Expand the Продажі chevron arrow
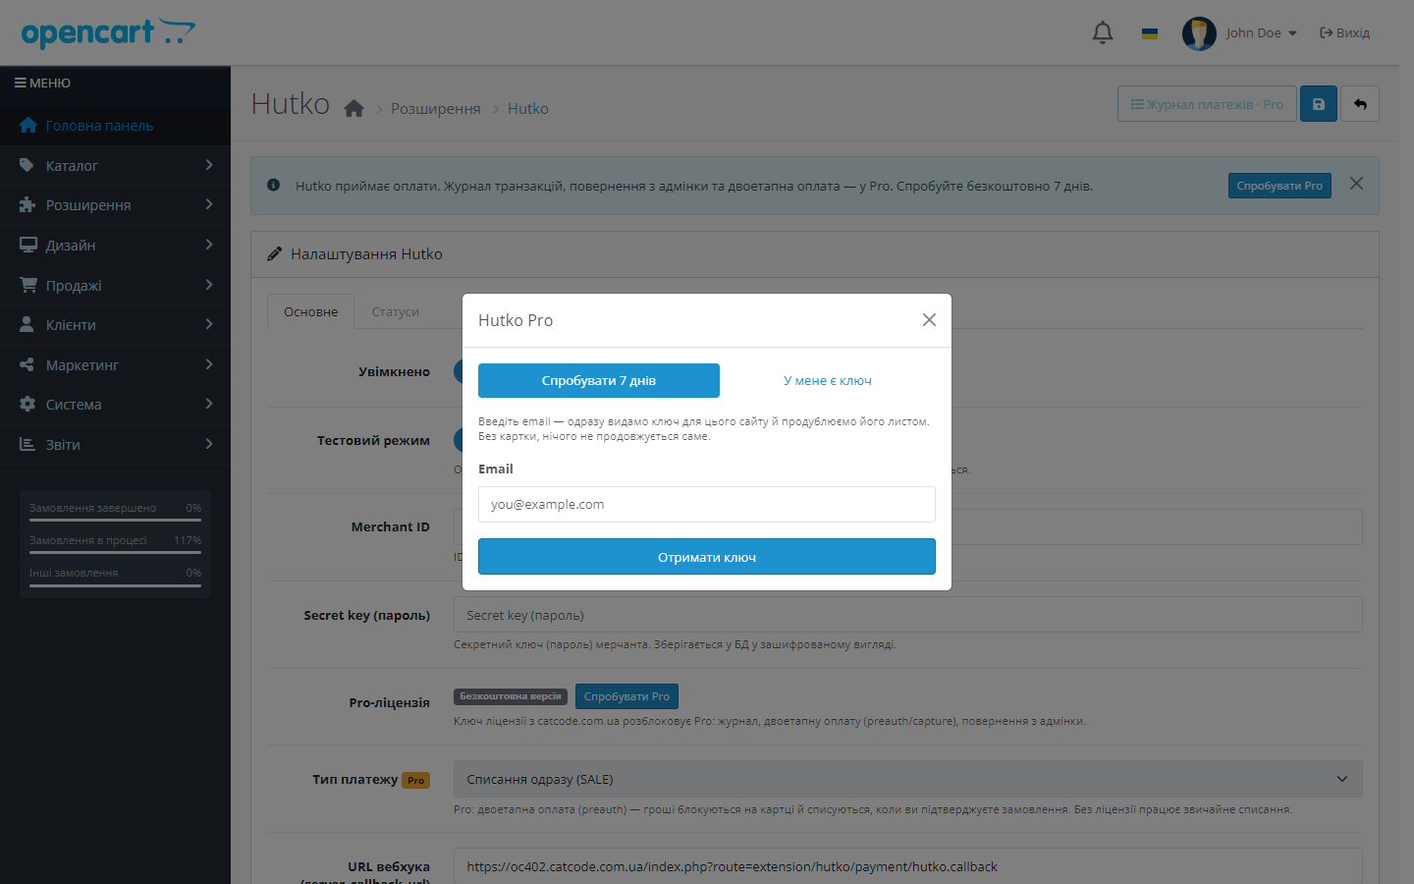Viewport: 1414px width, 884px height. coord(209,285)
